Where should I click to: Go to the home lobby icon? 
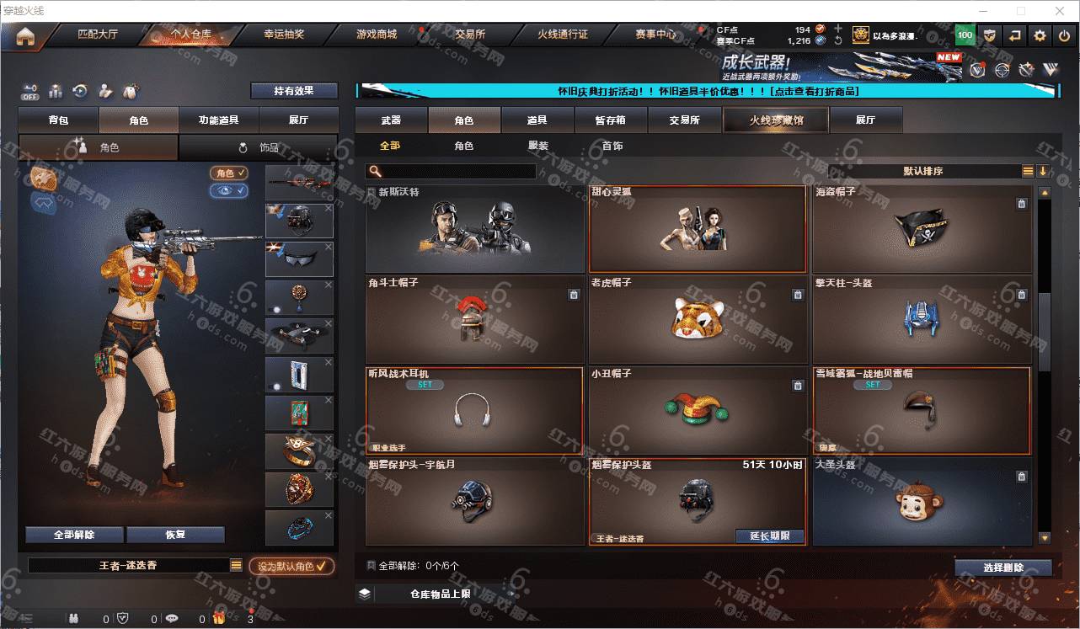pos(25,36)
